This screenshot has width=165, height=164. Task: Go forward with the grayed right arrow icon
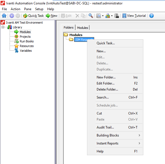click(18, 16)
